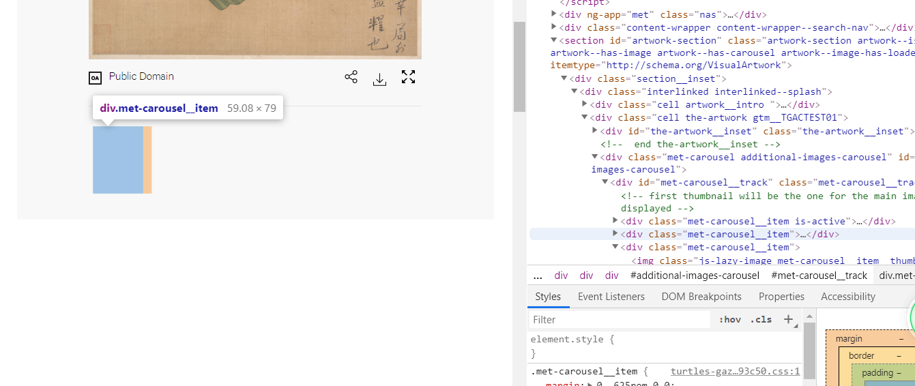Collapse the section artwork-section node
Screen dimensions: 915x386
click(x=554, y=40)
